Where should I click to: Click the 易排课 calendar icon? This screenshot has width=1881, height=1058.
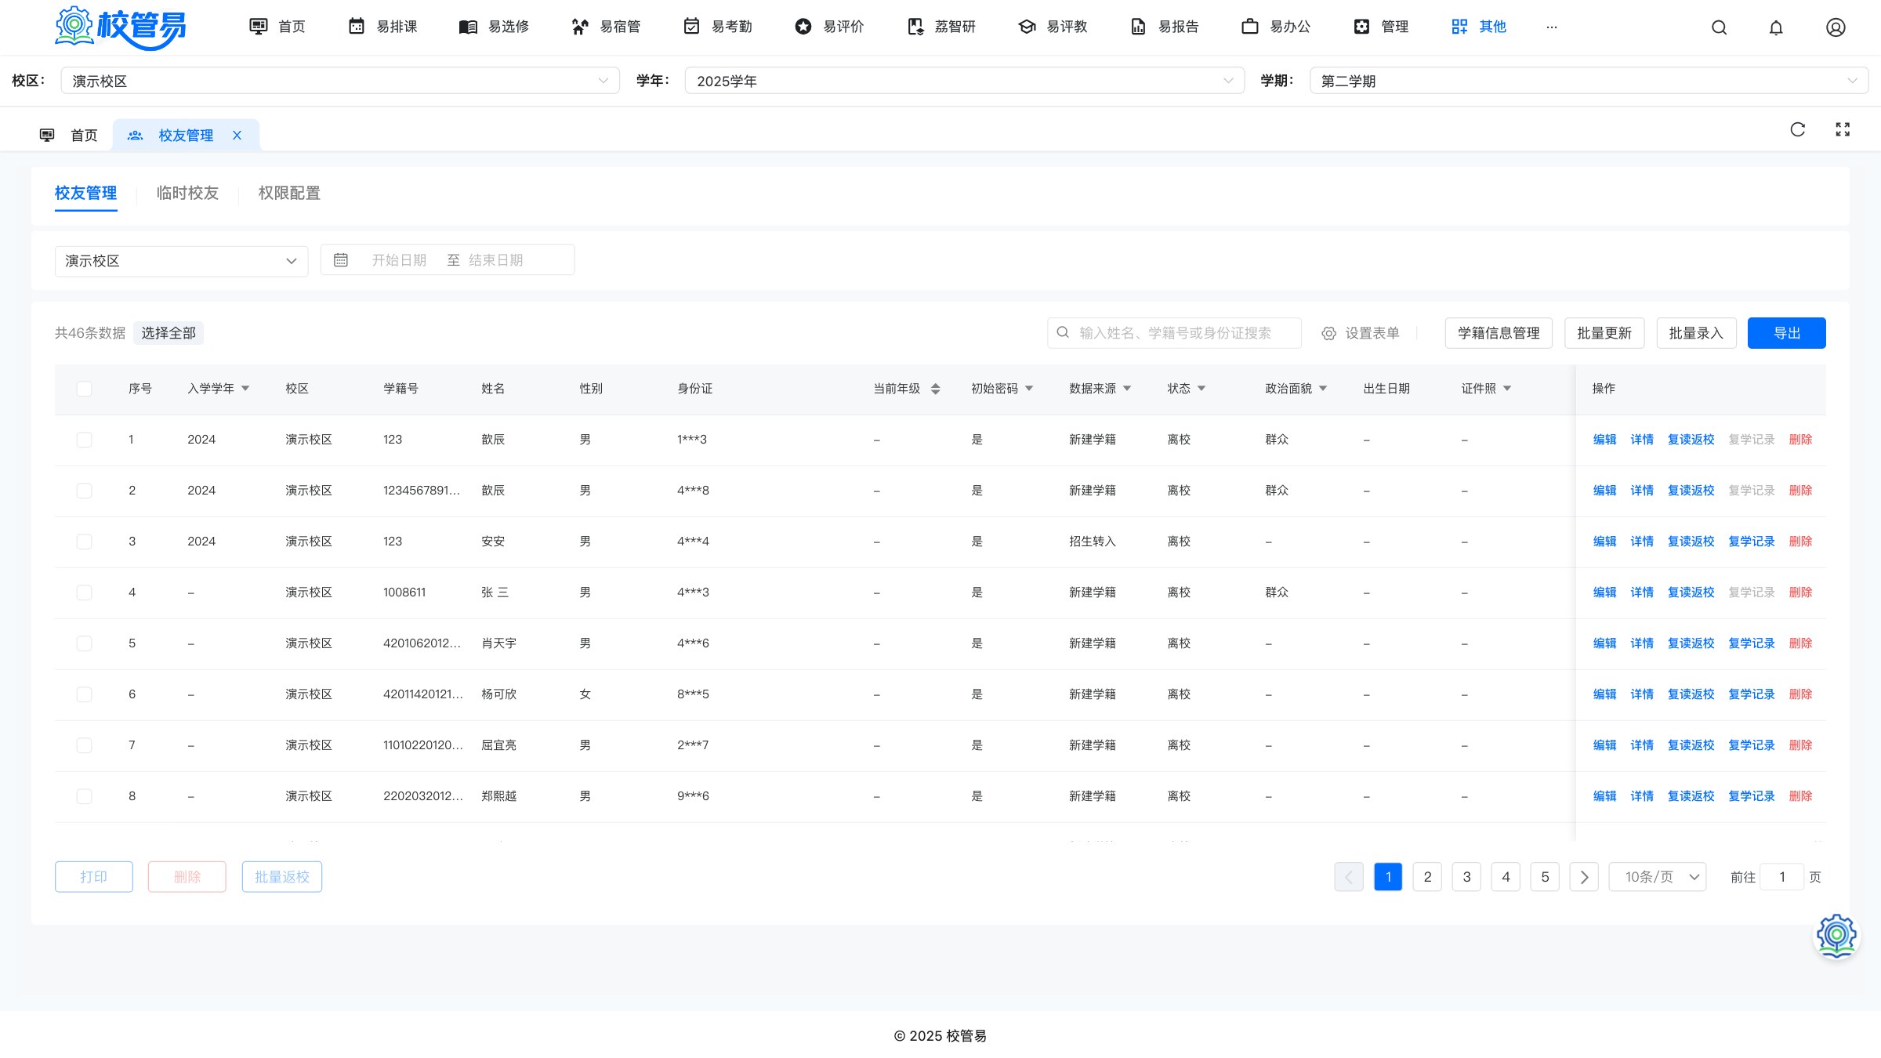(x=357, y=27)
